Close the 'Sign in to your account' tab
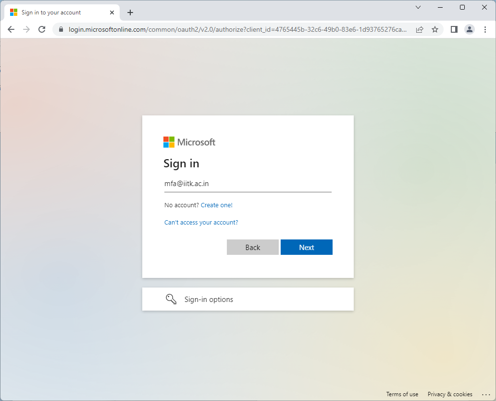This screenshot has height=401, width=496. click(x=112, y=13)
